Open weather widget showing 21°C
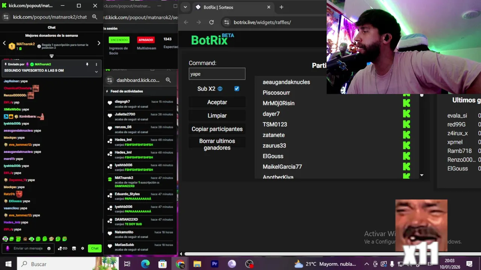This screenshot has height=270, width=481. (x=325, y=264)
